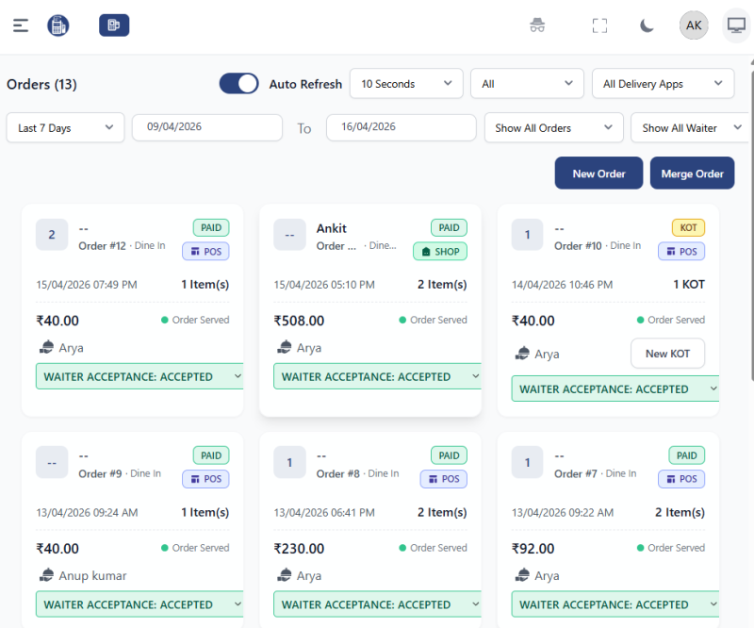Click timestamp 14/04/2026 10:46 PM

[x=562, y=285]
